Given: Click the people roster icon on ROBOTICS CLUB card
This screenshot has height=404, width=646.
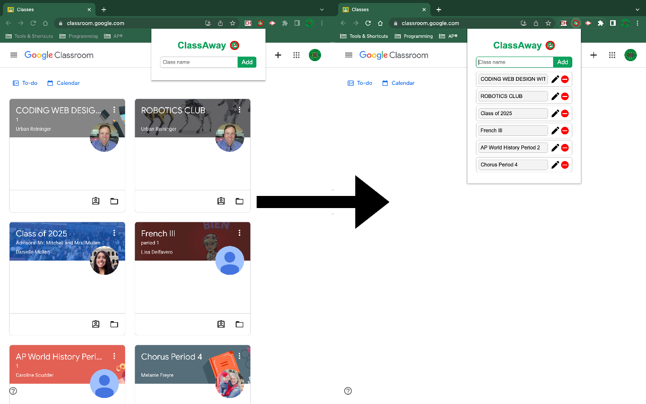Looking at the screenshot, I should point(221,201).
